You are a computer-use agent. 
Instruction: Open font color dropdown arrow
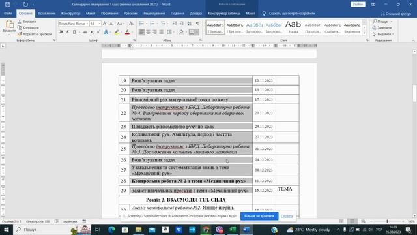[x=132, y=32]
